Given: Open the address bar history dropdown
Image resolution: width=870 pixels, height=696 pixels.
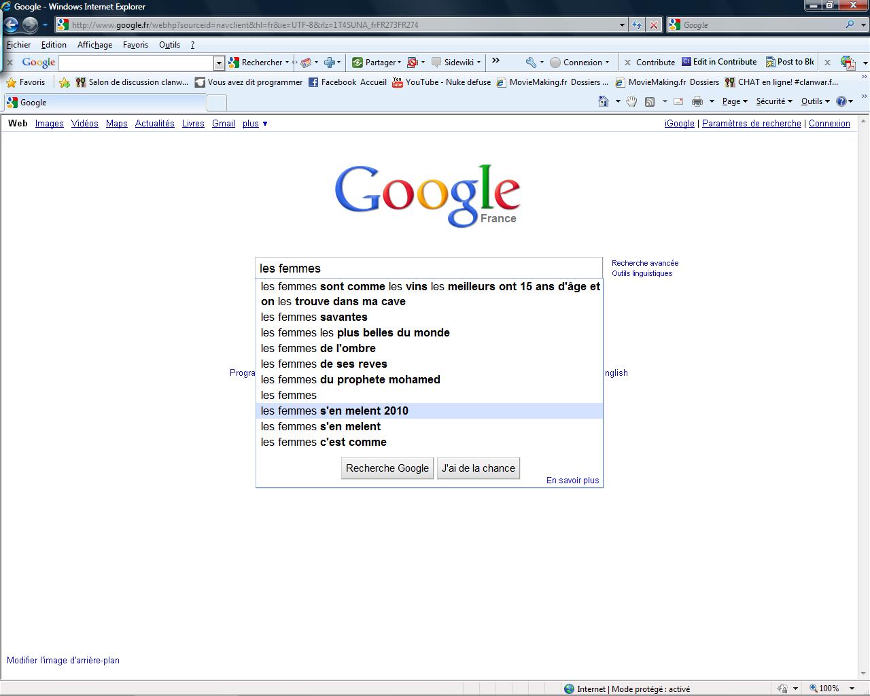Looking at the screenshot, I should tap(621, 25).
